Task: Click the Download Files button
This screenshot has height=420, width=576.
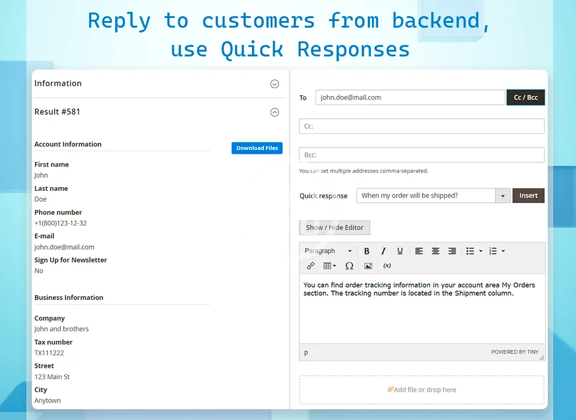Action: pyautogui.click(x=257, y=148)
